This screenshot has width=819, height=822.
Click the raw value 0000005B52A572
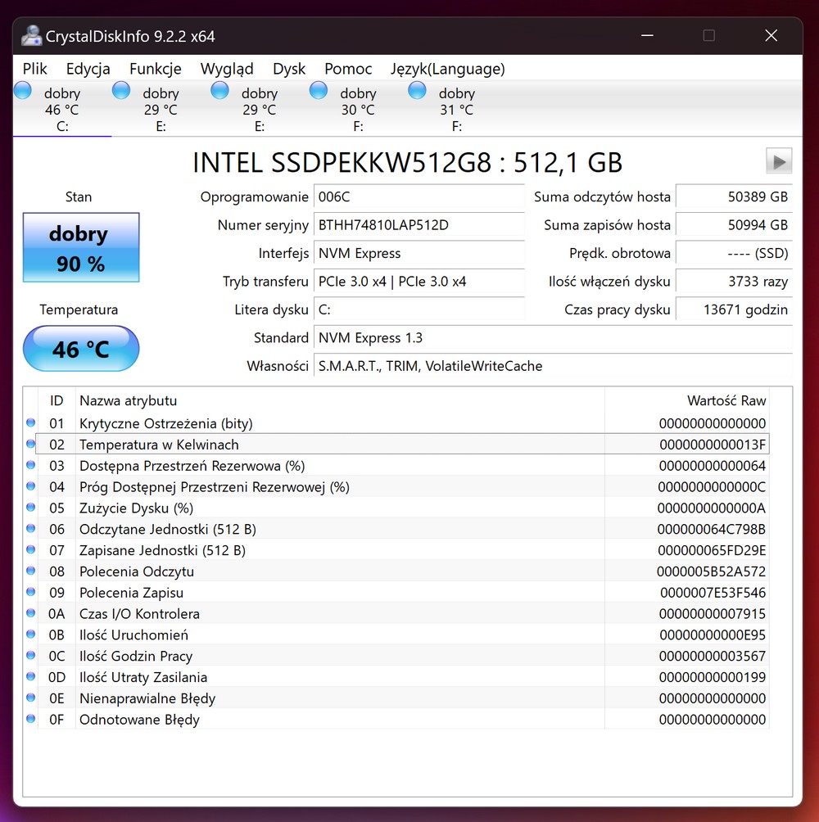coord(711,571)
